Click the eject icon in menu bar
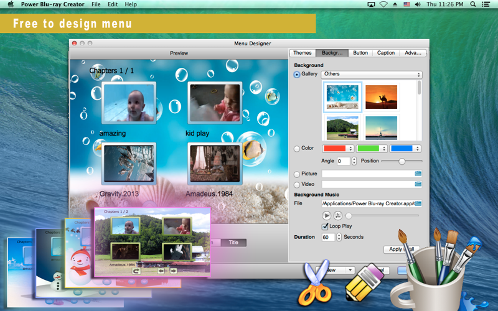The height and width of the screenshot is (311, 498). (x=395, y=4)
